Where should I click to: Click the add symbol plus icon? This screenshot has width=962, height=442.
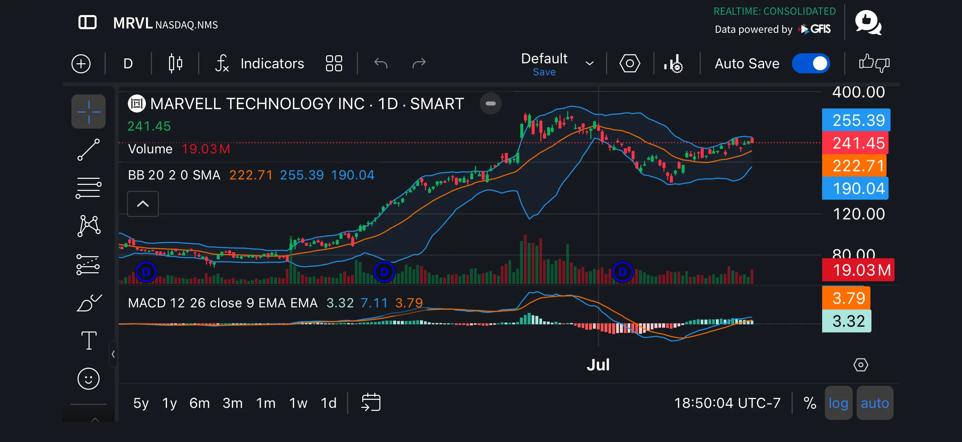pos(81,64)
